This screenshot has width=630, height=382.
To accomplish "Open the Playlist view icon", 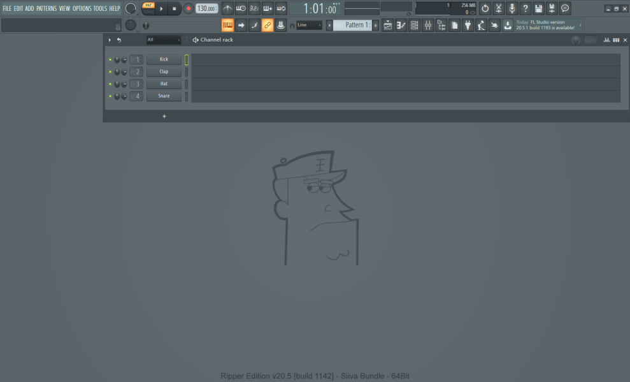I will 388,26.
